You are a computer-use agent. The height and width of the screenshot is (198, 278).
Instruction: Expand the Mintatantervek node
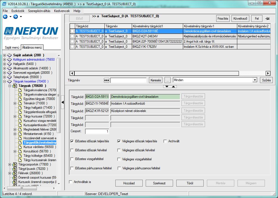15,134
